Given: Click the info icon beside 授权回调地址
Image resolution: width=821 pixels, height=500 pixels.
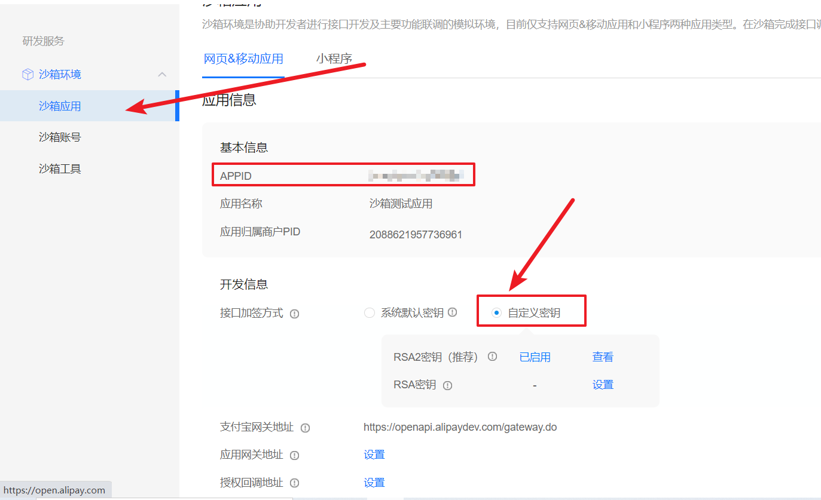Looking at the screenshot, I should (x=294, y=483).
